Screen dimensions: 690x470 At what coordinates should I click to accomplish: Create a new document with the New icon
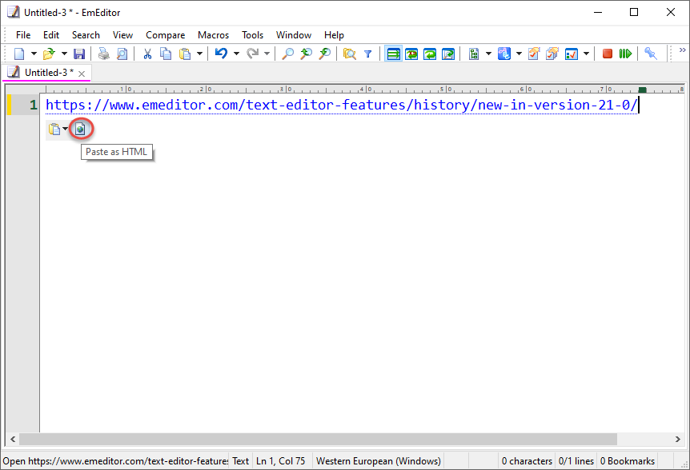click(19, 54)
